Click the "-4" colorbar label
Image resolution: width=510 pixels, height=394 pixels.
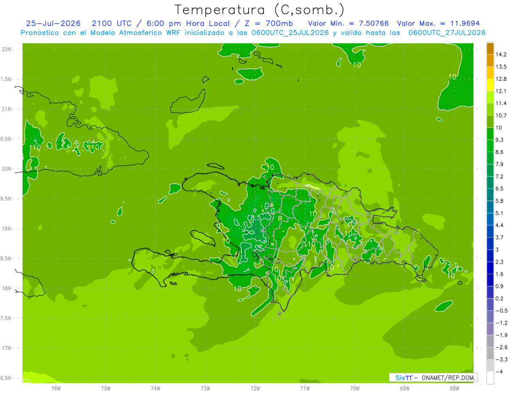[499, 371]
